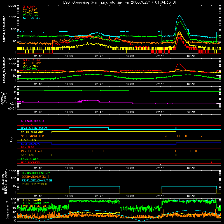
Task: Click the vertical Flags axis title
Action: (11, 140)
